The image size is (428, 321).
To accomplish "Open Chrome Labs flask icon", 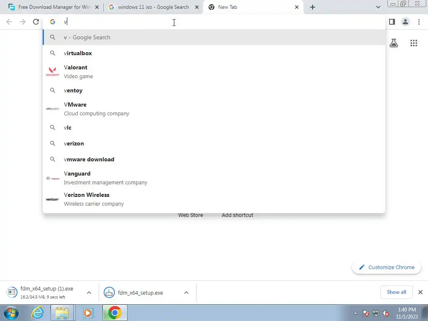I will point(394,43).
